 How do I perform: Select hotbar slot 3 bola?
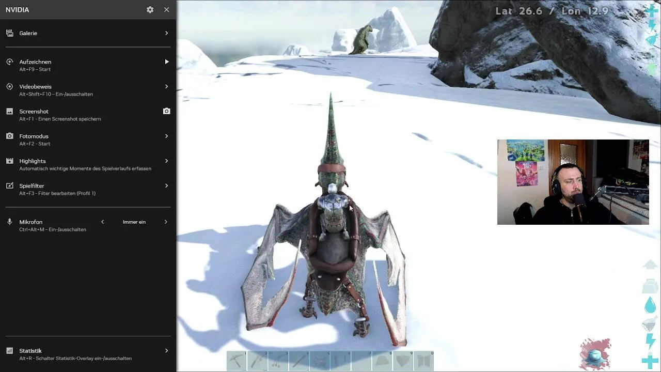pyautogui.click(x=278, y=361)
